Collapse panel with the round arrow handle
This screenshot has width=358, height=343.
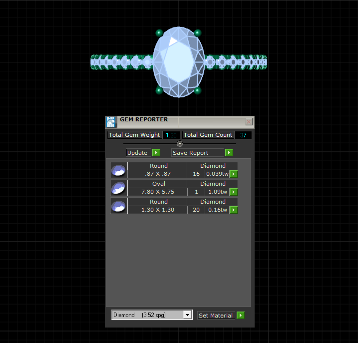point(180,144)
